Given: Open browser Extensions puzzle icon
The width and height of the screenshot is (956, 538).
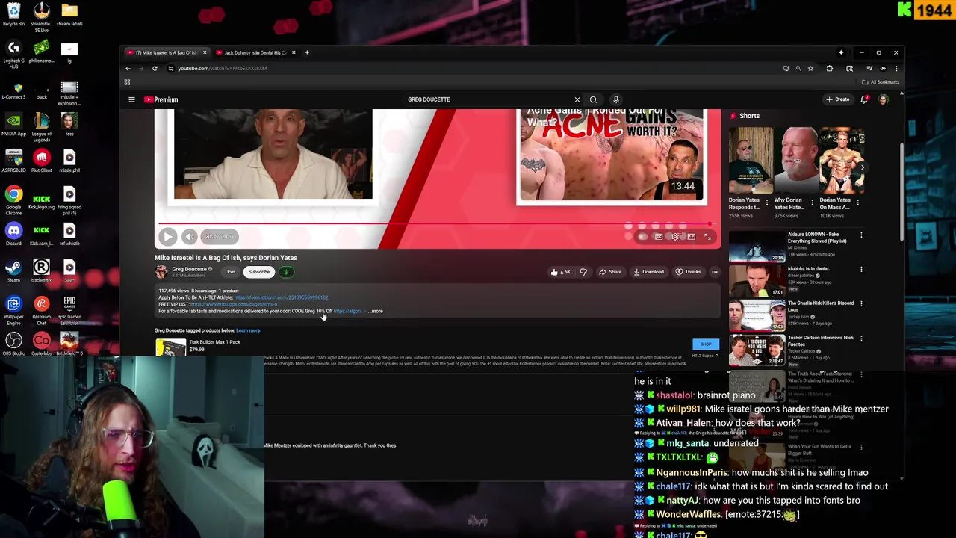Looking at the screenshot, I should [x=830, y=68].
